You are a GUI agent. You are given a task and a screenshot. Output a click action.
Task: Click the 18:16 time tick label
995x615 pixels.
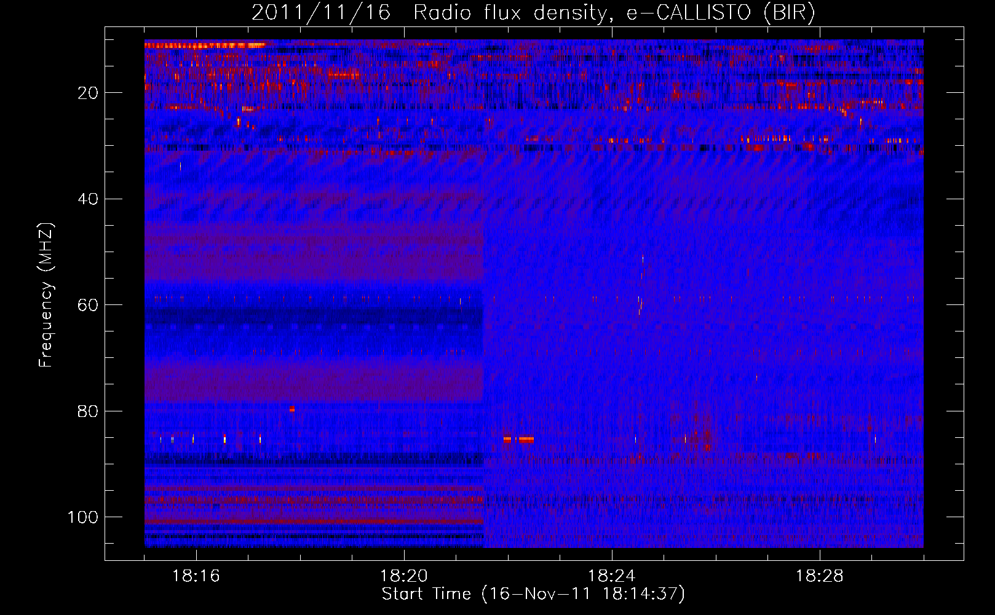(196, 576)
